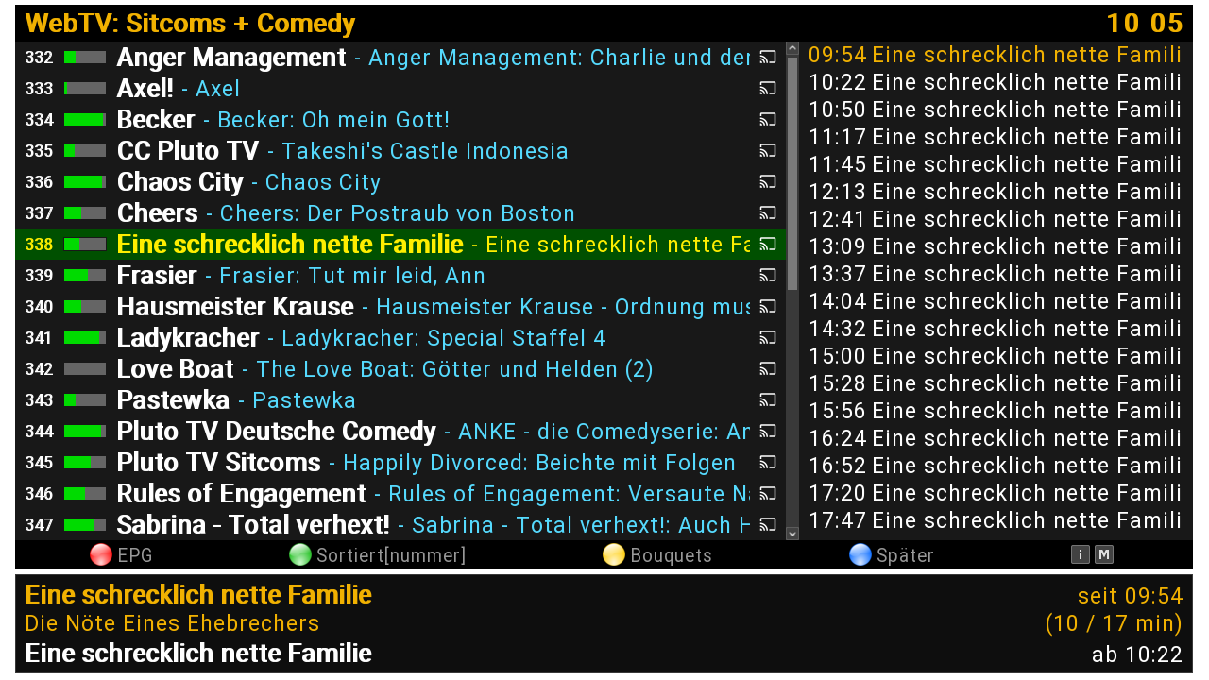Image resolution: width=1209 pixels, height=680 pixels.
Task: Click the Ladykracher progress bar
Action: pyautogui.click(x=85, y=338)
